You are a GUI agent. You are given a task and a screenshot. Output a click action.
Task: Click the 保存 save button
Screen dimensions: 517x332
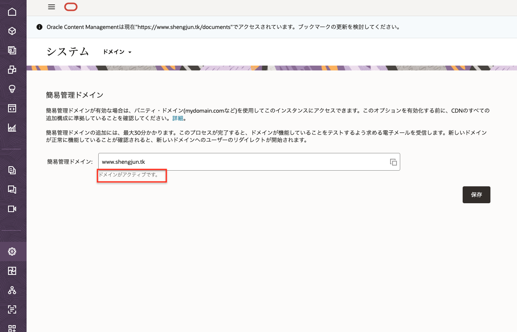point(476,195)
